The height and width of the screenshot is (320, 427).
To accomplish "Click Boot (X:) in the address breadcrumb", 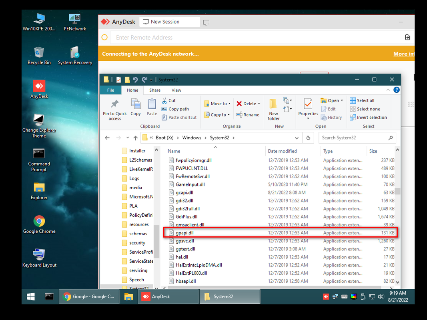I will point(164,138).
